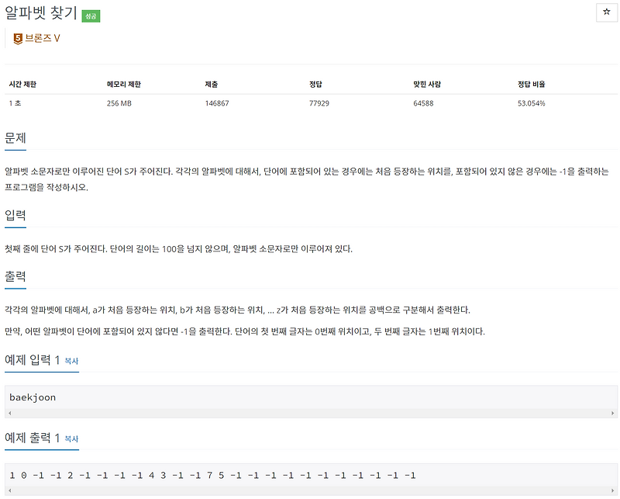Click the output line starting 각각의 알파벳에 대해서, a가

point(237,310)
